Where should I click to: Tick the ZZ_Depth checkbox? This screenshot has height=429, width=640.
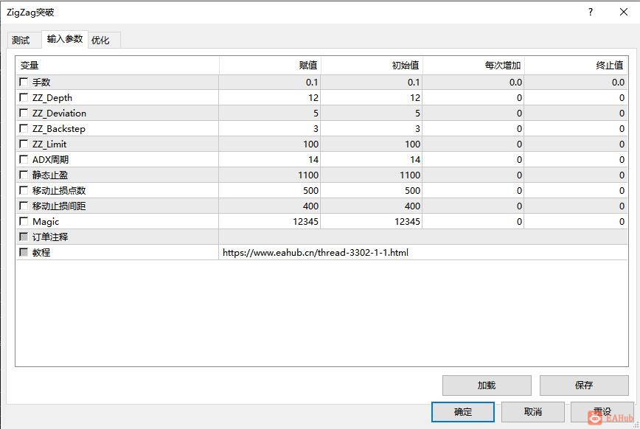click(24, 97)
